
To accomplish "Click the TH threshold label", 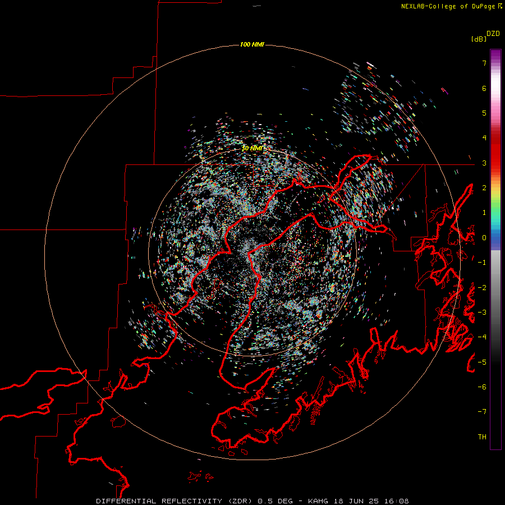I will coord(482,437).
